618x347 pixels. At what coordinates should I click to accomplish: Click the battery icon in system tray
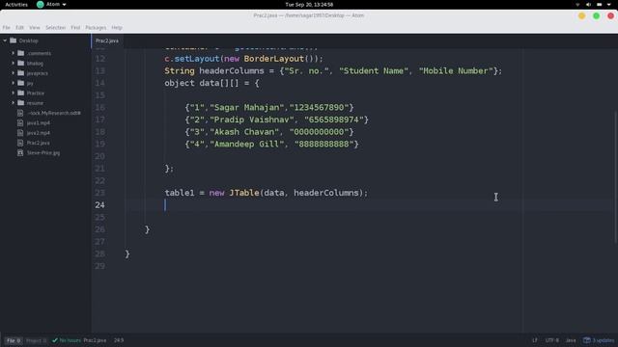tap(599, 5)
